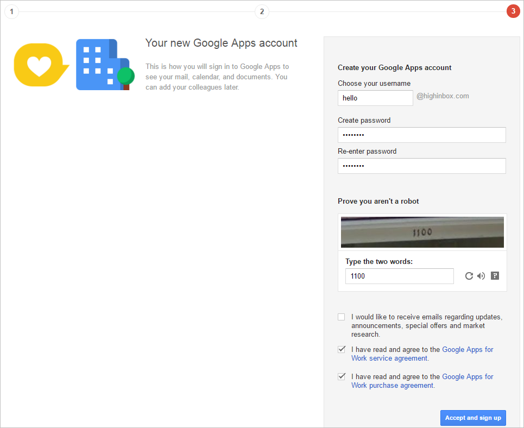Open Google Apps for Work service agreement link

click(422, 354)
